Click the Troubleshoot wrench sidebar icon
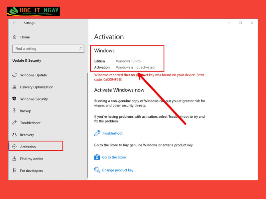Image resolution: width=266 pixels, height=199 pixels. (x=14, y=123)
